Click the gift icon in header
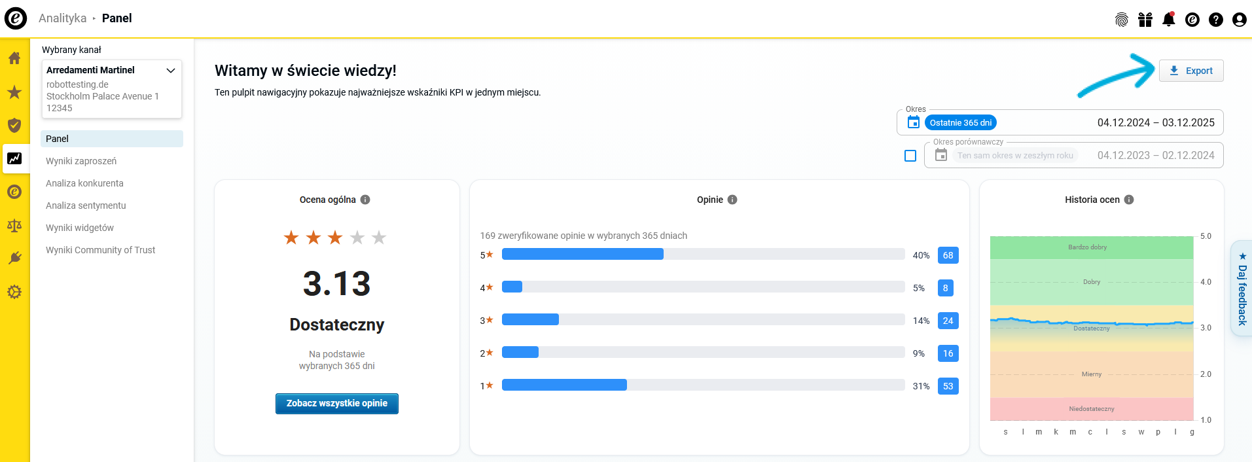Viewport: 1252px width, 462px height. [1145, 20]
